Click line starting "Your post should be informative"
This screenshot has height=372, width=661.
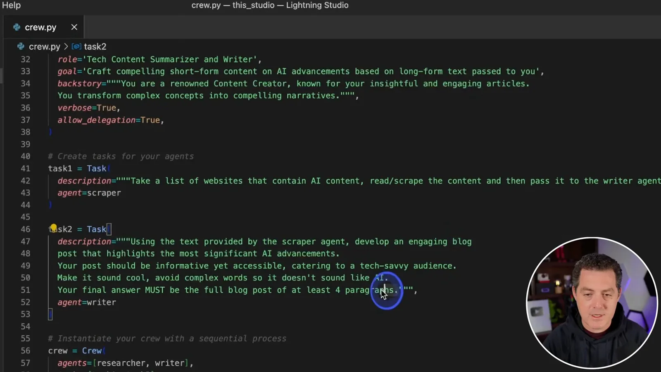coord(257,266)
